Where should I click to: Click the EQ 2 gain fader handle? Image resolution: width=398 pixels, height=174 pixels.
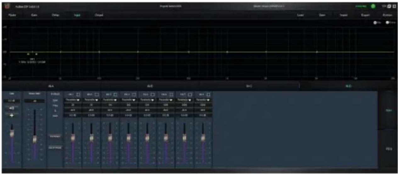pyautogui.click(x=92, y=138)
